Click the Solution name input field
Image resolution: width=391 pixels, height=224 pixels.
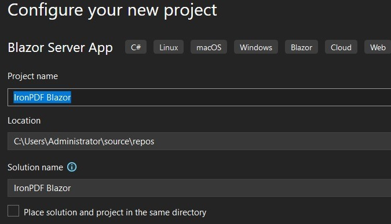[x=199, y=188]
